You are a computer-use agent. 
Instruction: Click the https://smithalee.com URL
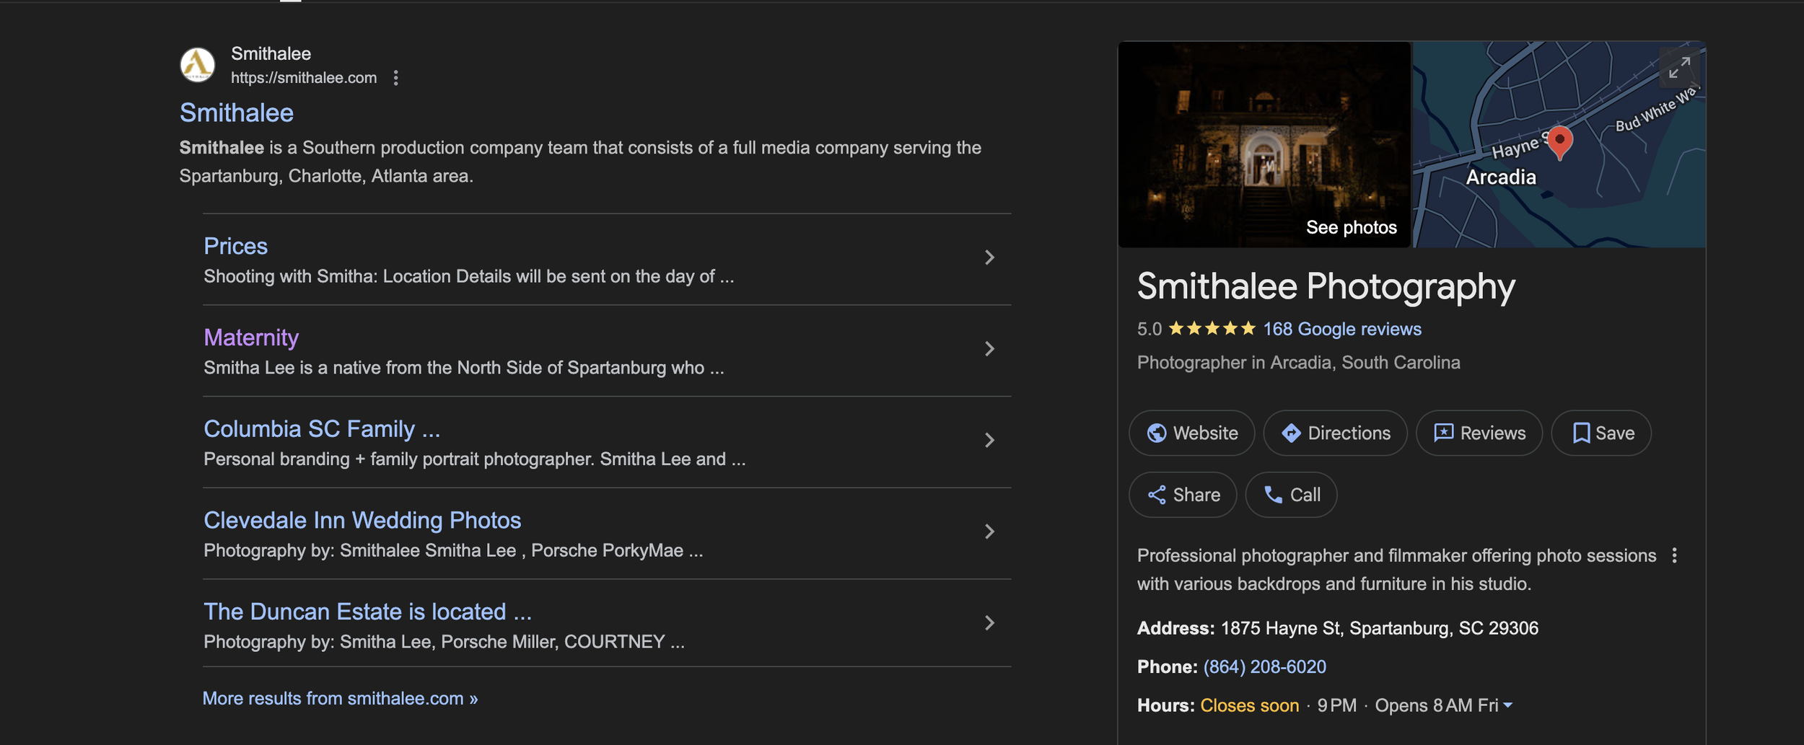pos(304,78)
